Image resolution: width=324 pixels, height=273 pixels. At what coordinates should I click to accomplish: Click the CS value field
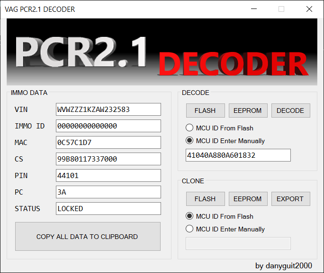pos(108,159)
